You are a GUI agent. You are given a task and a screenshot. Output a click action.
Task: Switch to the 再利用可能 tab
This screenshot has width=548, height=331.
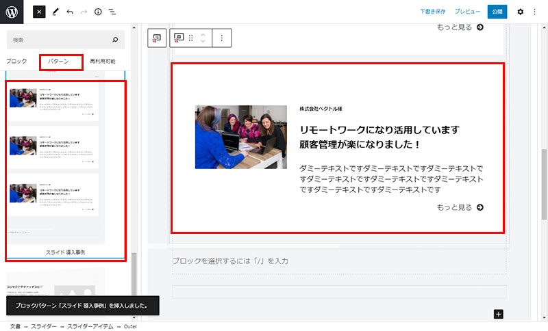tap(103, 62)
